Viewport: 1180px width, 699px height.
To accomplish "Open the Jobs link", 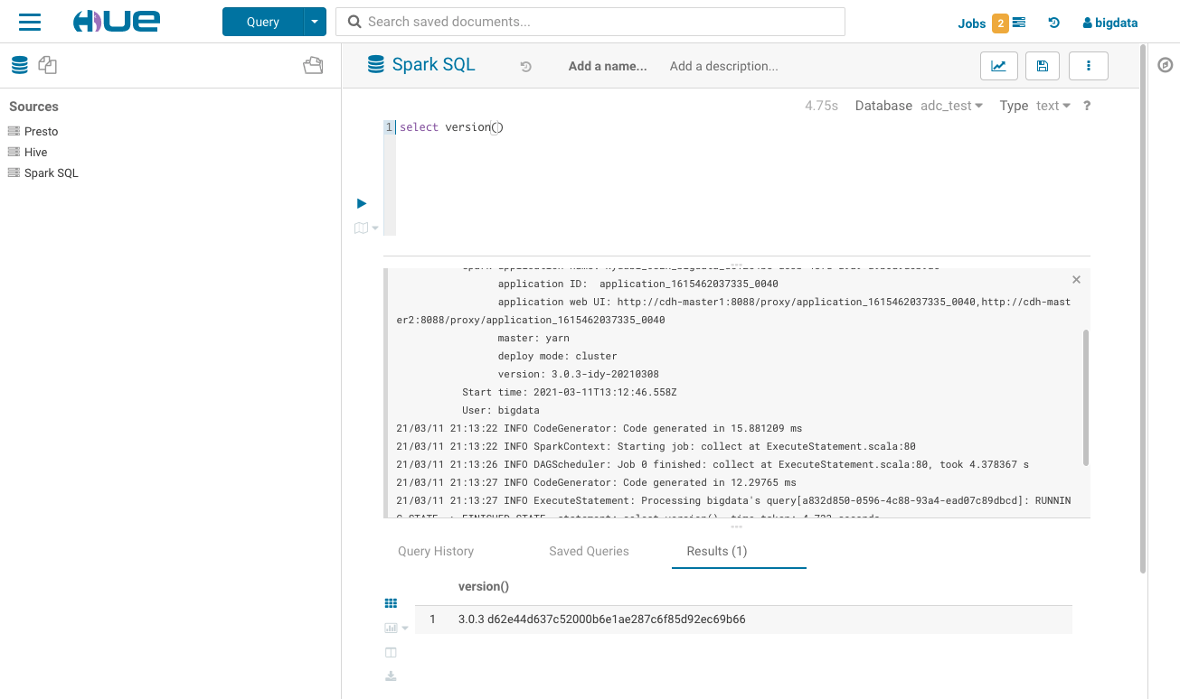I will point(972,23).
